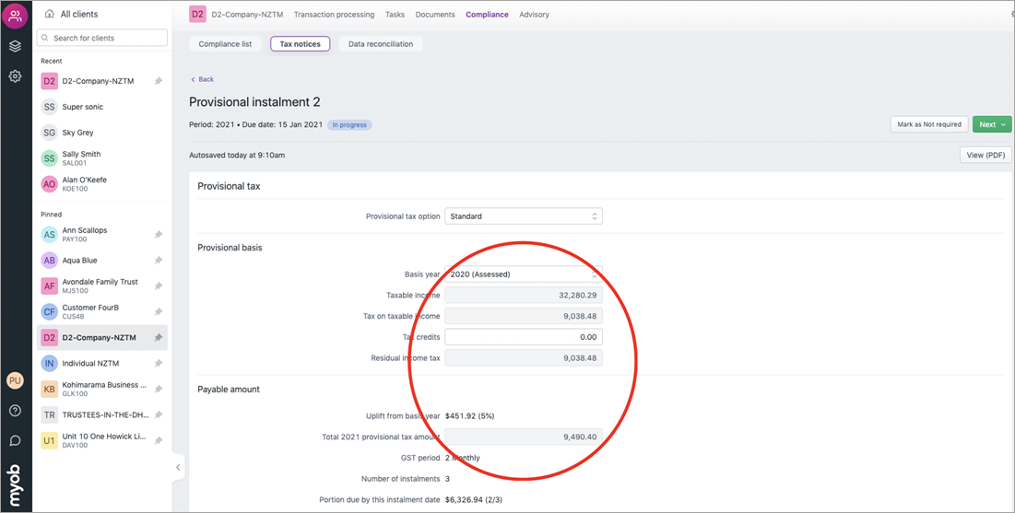The width and height of the screenshot is (1015, 513).
Task: Select Unit 10 One Howick client
Action: pos(101,440)
